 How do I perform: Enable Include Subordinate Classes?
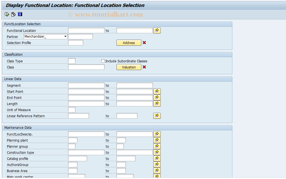click(x=103, y=61)
